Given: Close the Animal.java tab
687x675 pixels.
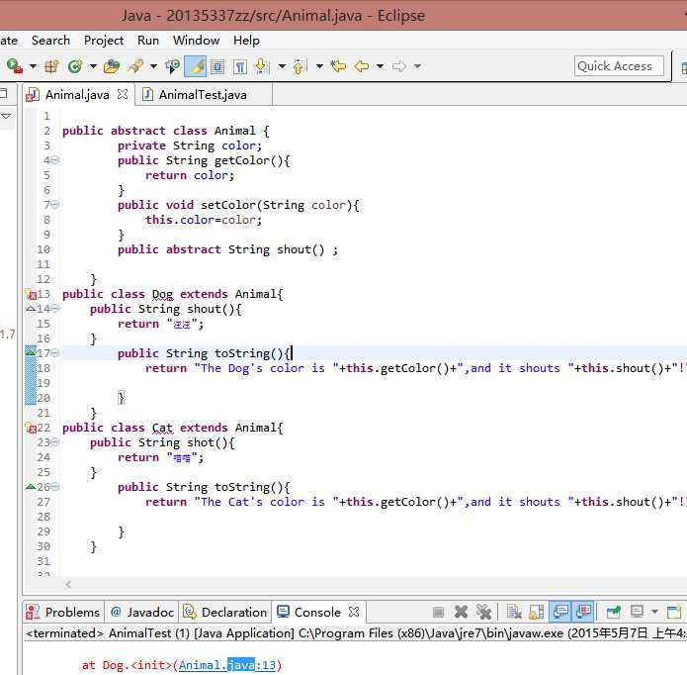Looking at the screenshot, I should (123, 94).
